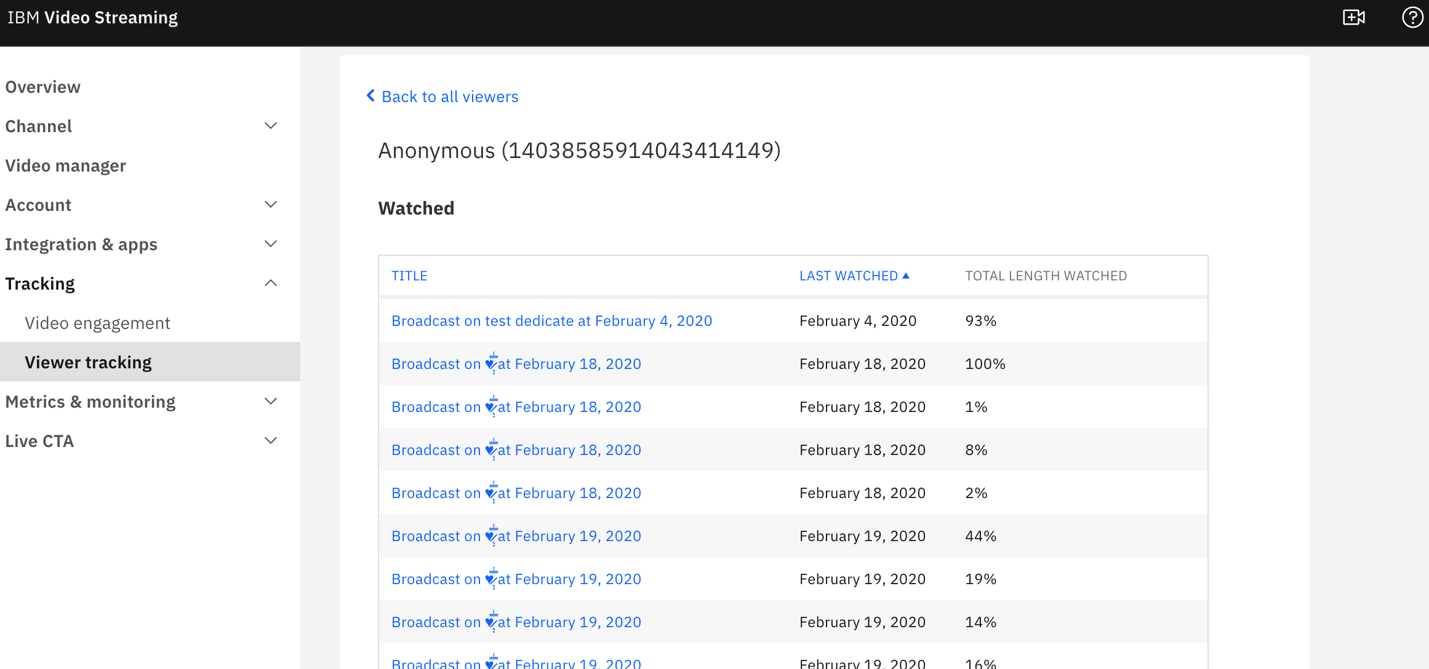Click the Anonymous viewer ID heading
Screen dimensions: 1429x669
(579, 151)
